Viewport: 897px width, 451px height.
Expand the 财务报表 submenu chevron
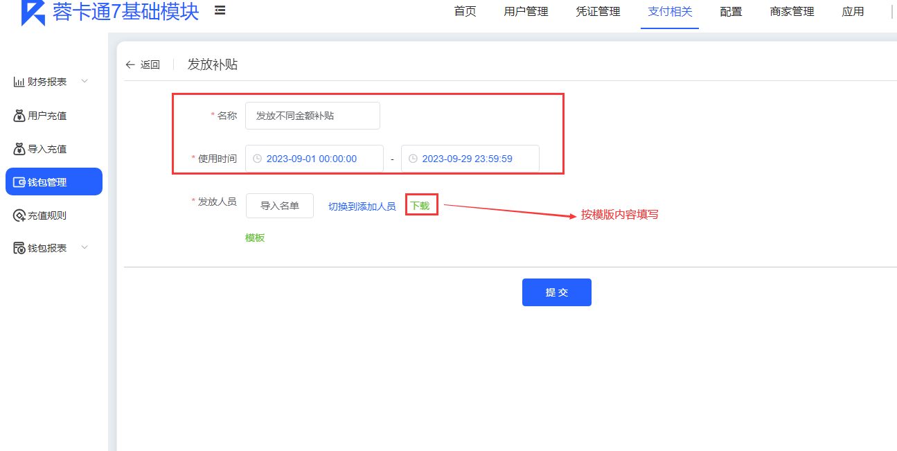tap(85, 81)
